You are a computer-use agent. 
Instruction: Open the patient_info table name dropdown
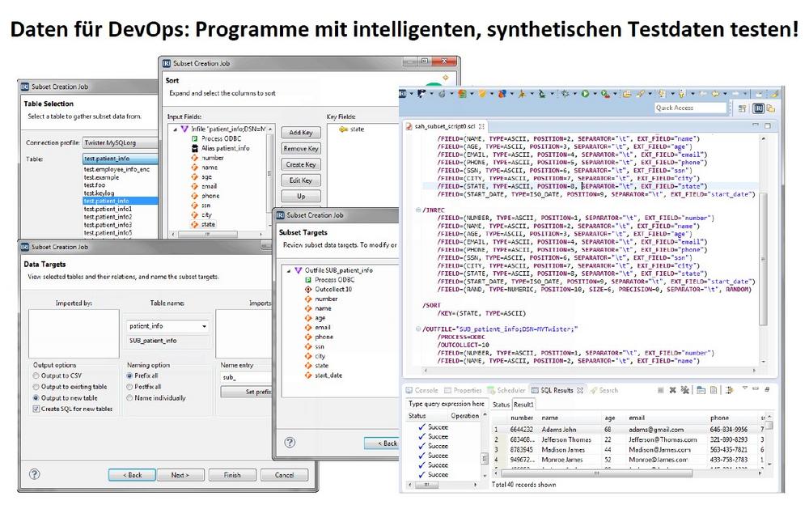[x=203, y=327]
